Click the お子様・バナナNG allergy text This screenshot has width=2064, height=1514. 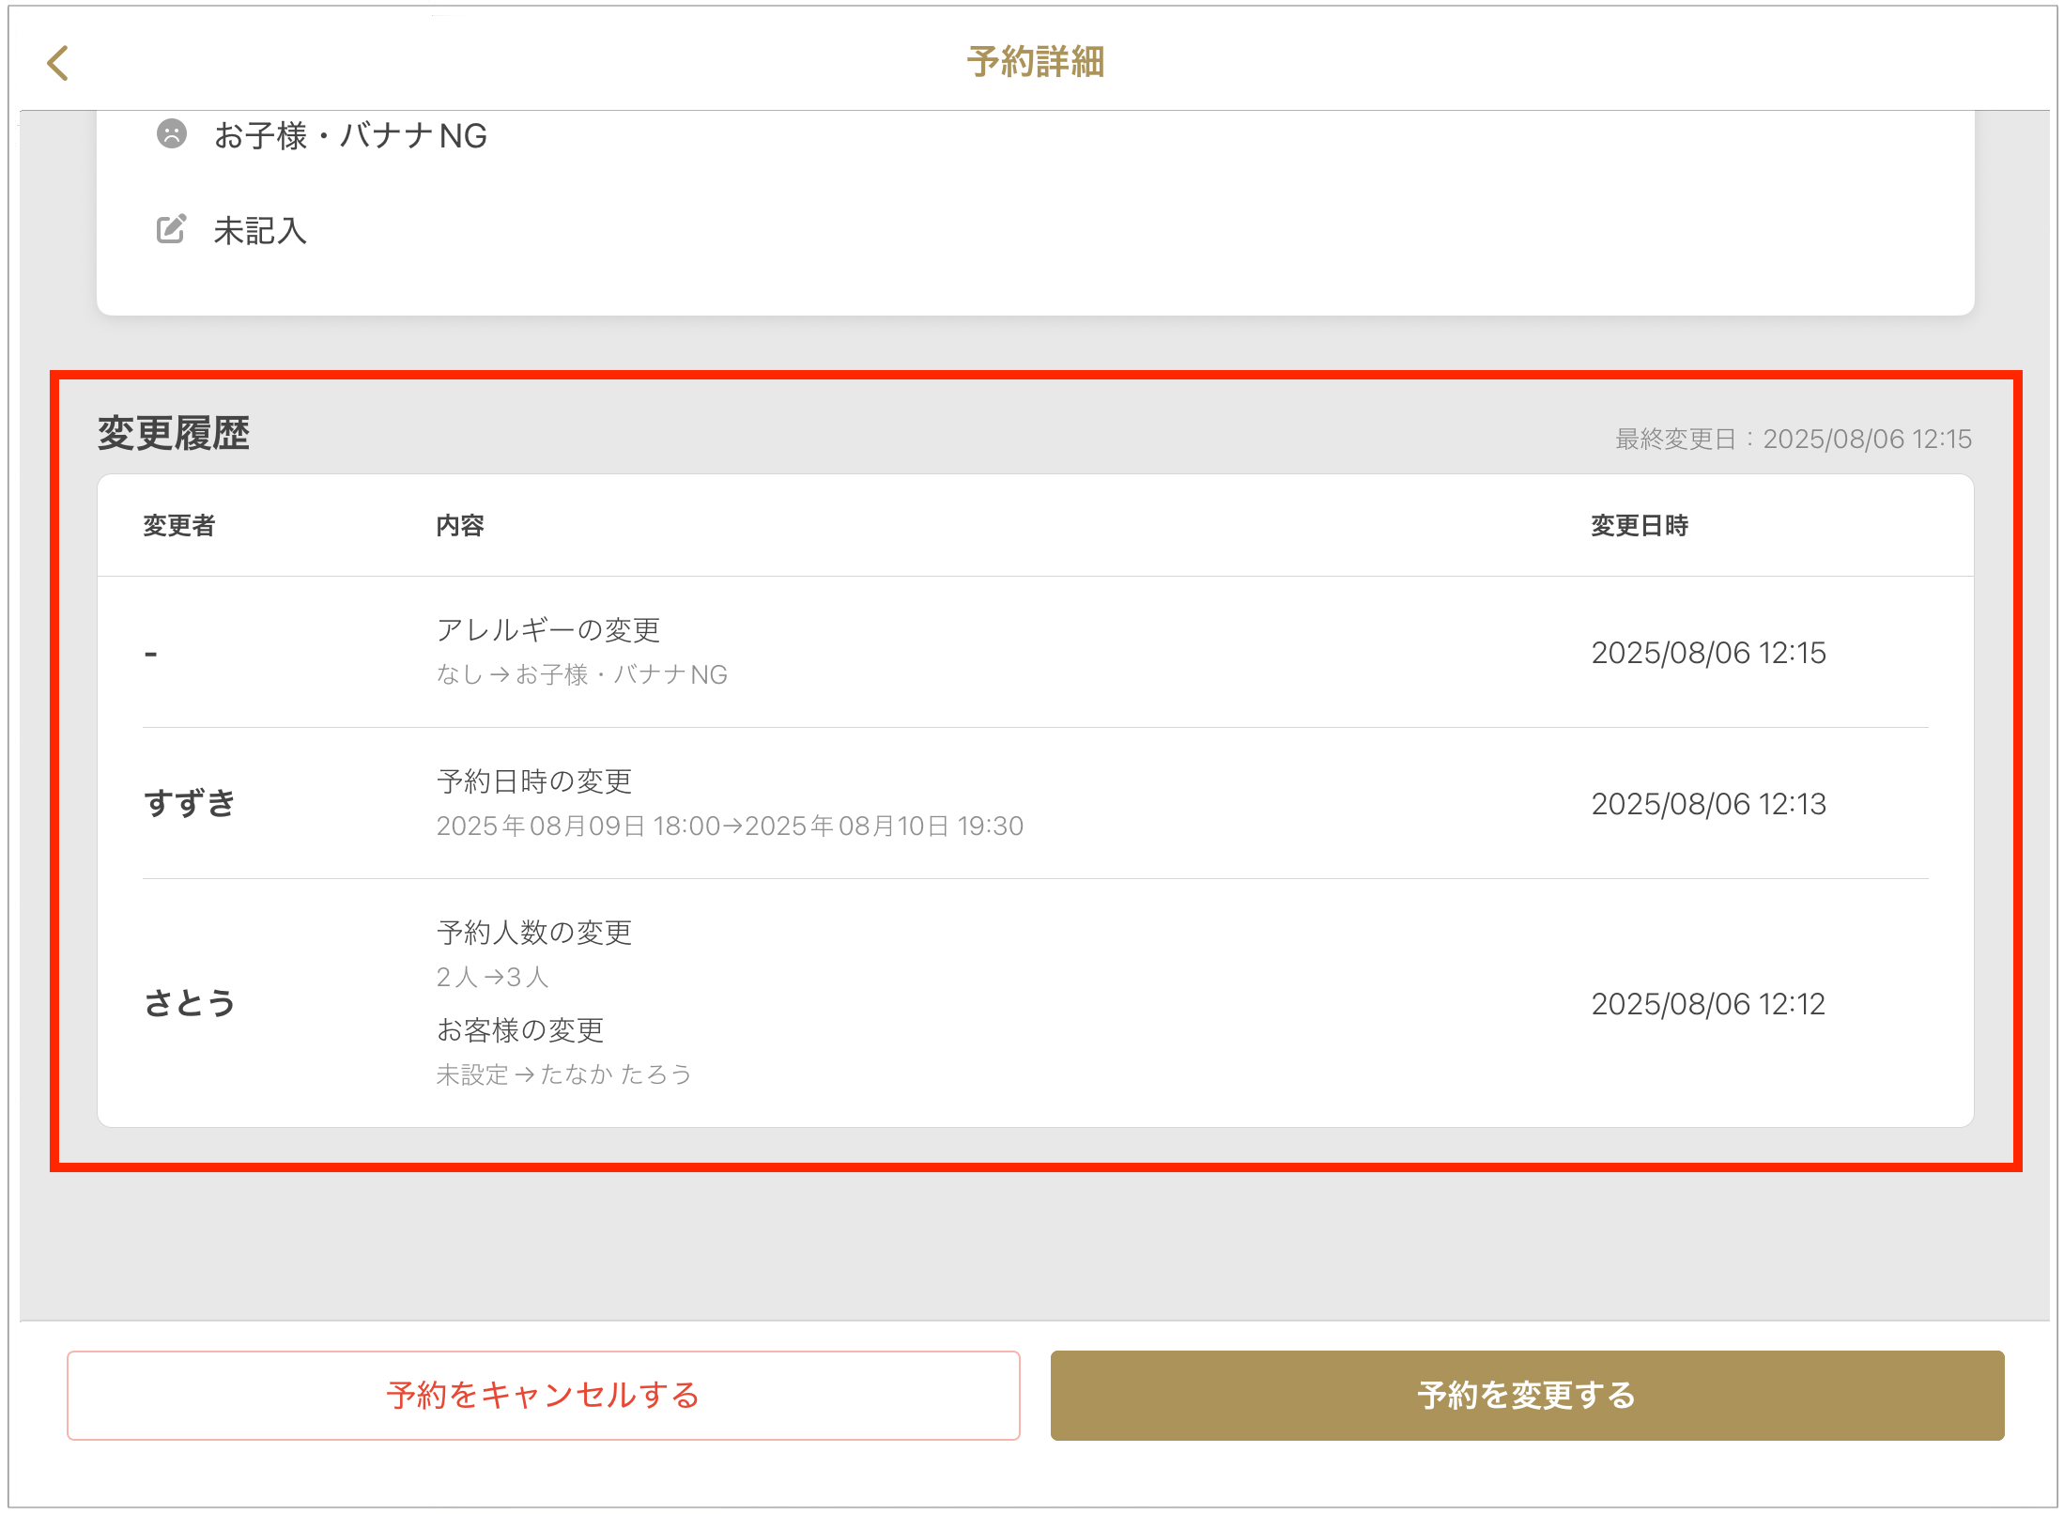click(350, 136)
